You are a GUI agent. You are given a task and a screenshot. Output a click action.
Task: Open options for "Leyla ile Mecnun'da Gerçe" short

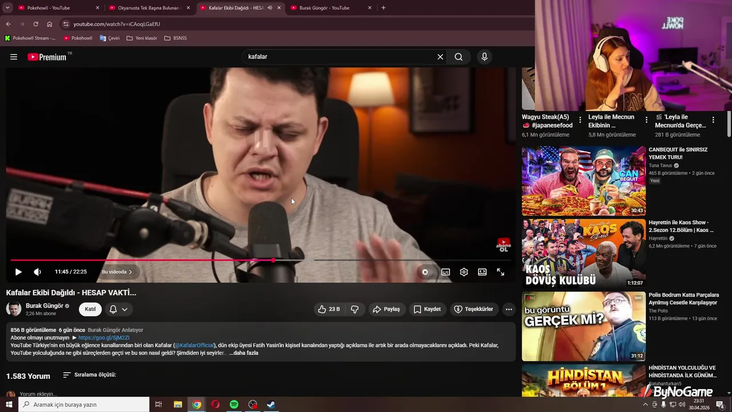[x=713, y=120]
